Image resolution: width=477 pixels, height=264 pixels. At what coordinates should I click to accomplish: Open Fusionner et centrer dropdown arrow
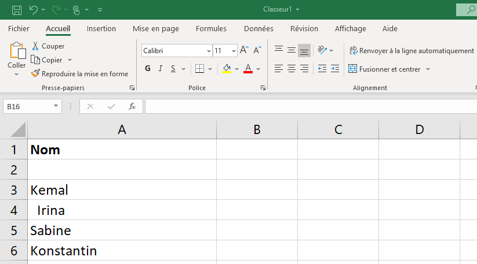428,69
